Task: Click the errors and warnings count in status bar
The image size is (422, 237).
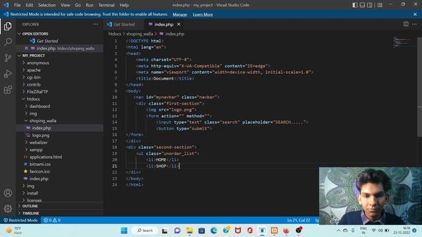Action: pos(52,221)
